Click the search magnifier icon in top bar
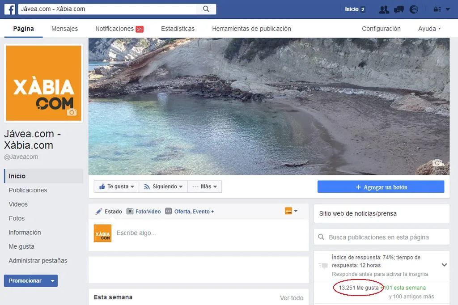 (x=206, y=9)
